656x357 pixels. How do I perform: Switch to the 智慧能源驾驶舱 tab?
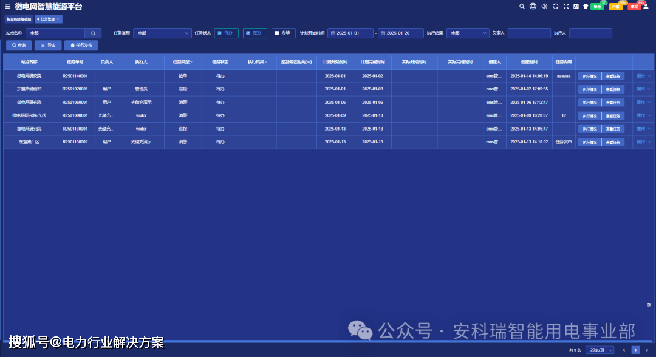coord(18,19)
